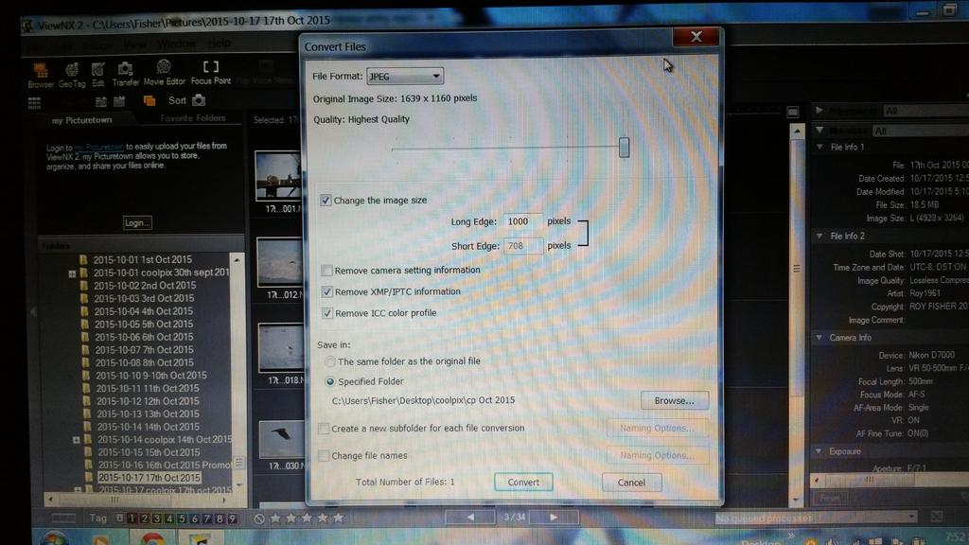Screen dimensions: 969x545
Task: Open Chrome from the Windows taskbar
Action: (152, 538)
